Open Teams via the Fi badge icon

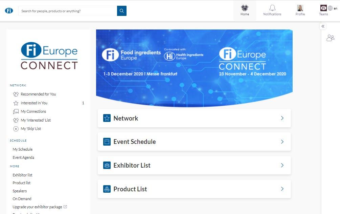pyautogui.click(x=323, y=8)
